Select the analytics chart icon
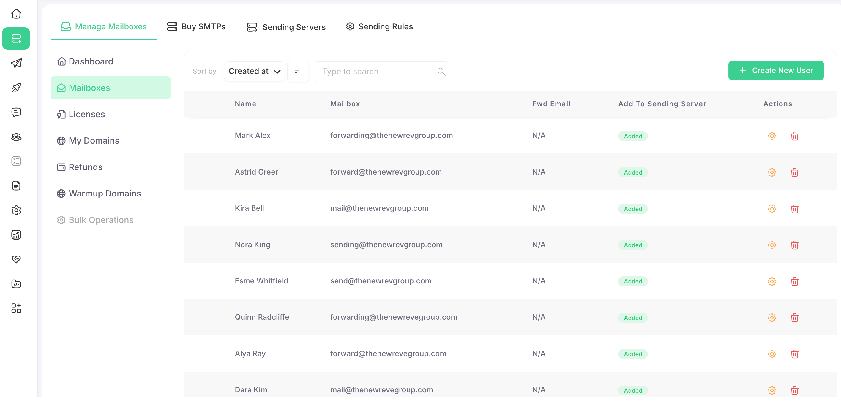The height and width of the screenshot is (409, 841). (x=16, y=234)
